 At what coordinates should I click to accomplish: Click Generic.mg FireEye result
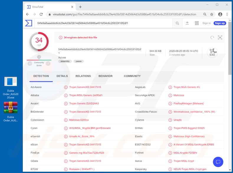tap(86, 153)
